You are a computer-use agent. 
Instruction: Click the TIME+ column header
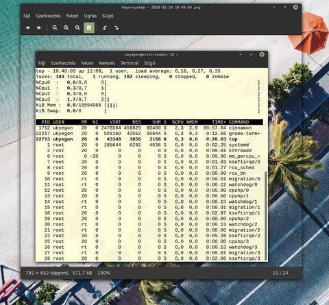click(219, 122)
